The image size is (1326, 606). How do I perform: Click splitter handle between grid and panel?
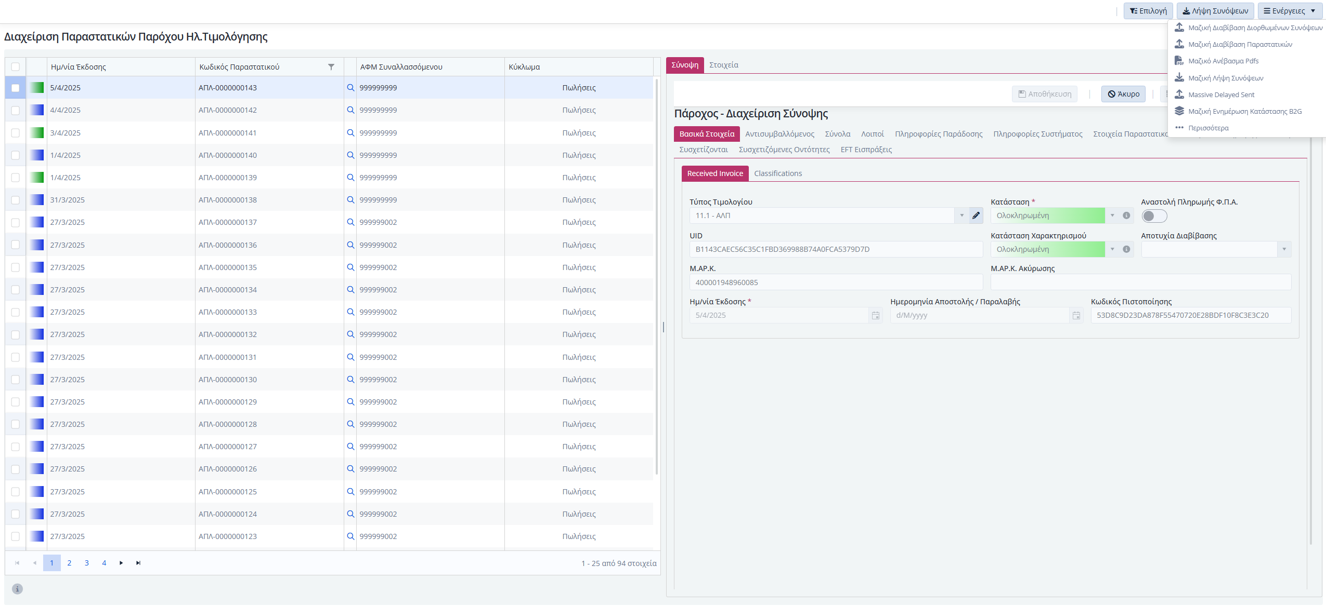(x=664, y=327)
